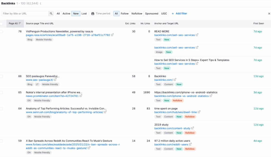Select the checkbox for Anatomy of Top Performing row
The height and width of the screenshot is (157, 271).
[x=1, y=109]
